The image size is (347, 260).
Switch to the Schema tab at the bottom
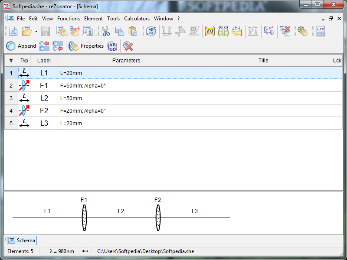pyautogui.click(x=22, y=240)
